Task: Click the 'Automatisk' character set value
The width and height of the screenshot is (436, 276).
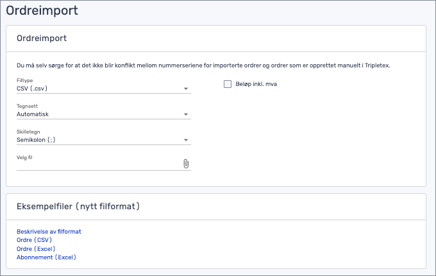Action: [33, 114]
